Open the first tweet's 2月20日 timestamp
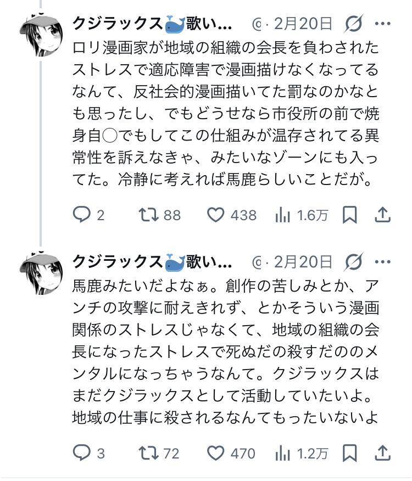412x481 pixels. point(303,24)
